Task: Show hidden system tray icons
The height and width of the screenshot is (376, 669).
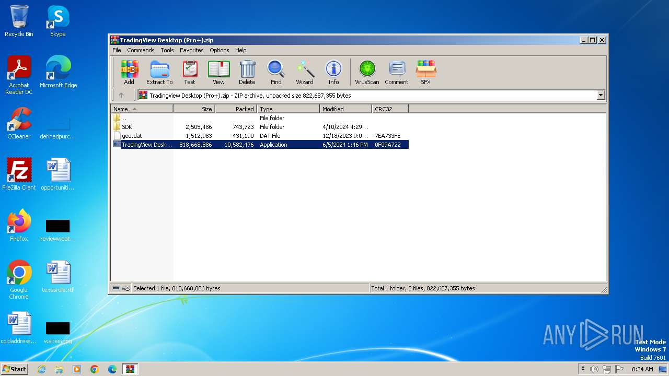Action: point(583,369)
